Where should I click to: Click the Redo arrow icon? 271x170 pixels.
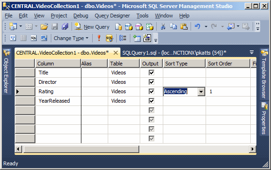(x=214, y=26)
